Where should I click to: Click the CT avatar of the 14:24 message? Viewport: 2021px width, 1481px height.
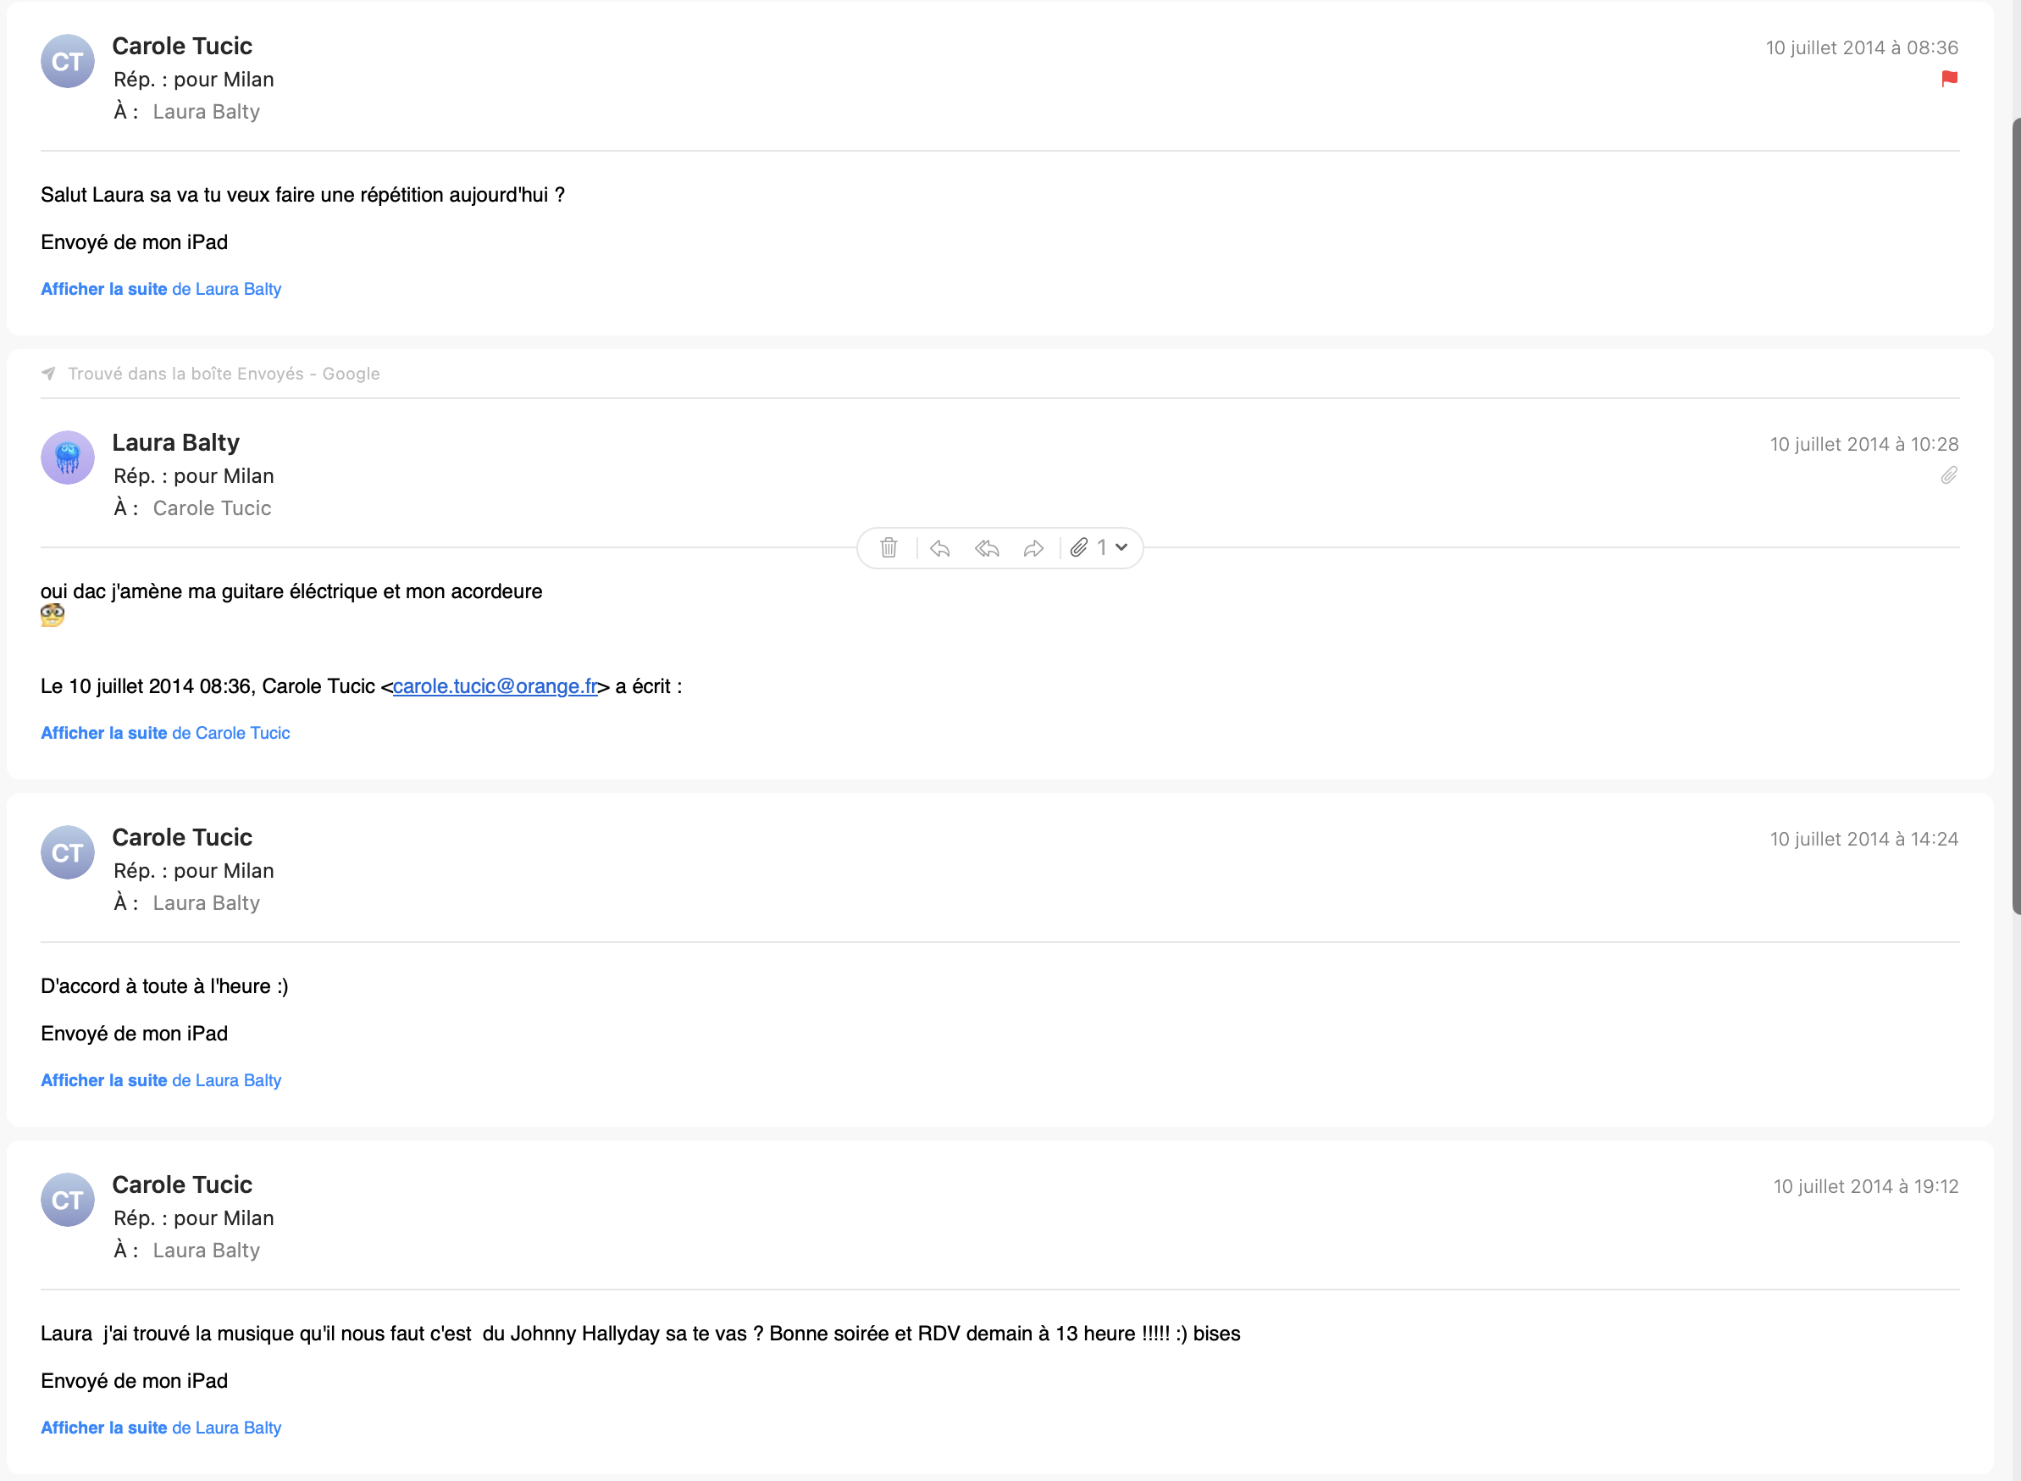[x=67, y=852]
